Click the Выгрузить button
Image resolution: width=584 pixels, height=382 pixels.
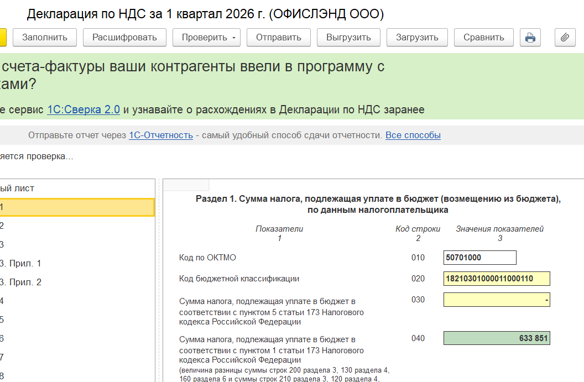348,38
